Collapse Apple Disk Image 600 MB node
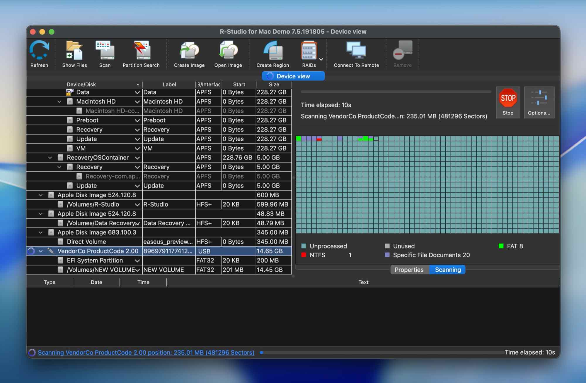Viewport: 586px width, 383px height. [x=41, y=195]
